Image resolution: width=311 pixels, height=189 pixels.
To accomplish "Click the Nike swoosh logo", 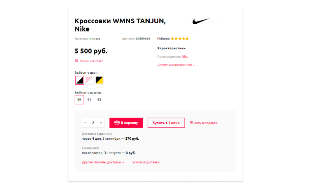I will point(201,21).
